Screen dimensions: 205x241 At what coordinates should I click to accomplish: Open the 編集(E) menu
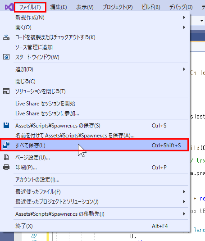point(59,7)
